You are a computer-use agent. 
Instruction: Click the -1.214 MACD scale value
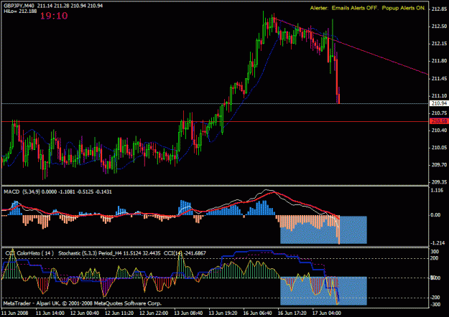(x=438, y=243)
